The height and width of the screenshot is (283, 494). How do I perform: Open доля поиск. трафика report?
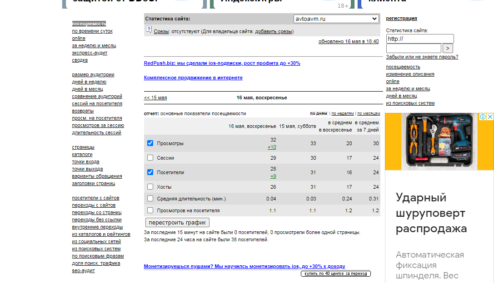click(x=96, y=263)
